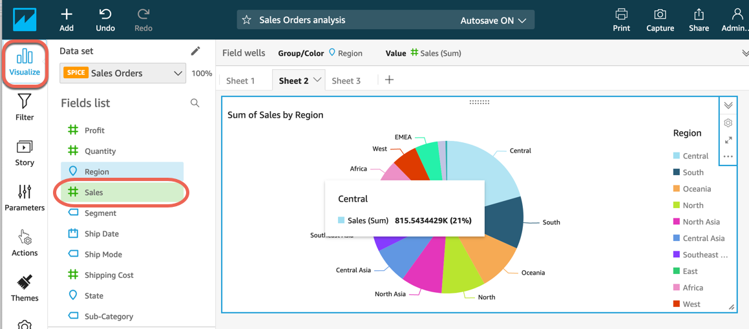Open the Parameters panel

25,198
